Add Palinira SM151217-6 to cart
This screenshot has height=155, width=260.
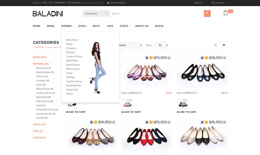pos(131,112)
